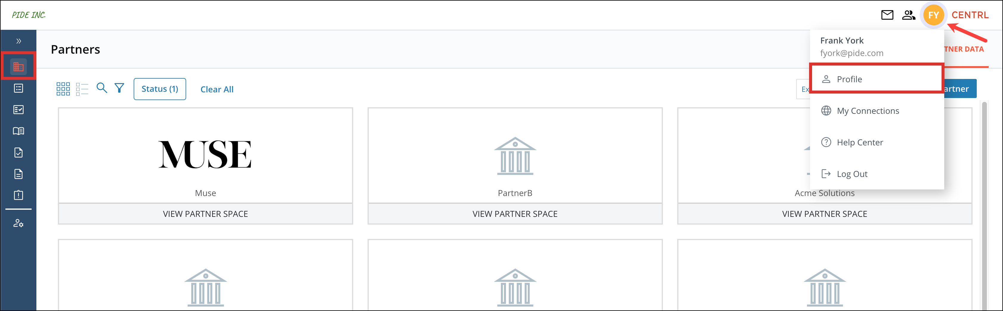Open the mail envelope icon in the header
Image resolution: width=1003 pixels, height=311 pixels.
(x=887, y=15)
